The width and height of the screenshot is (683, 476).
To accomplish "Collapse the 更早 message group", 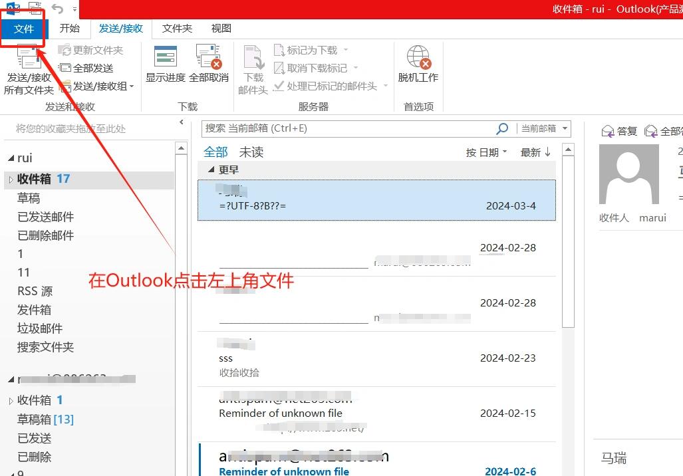I will pos(211,170).
